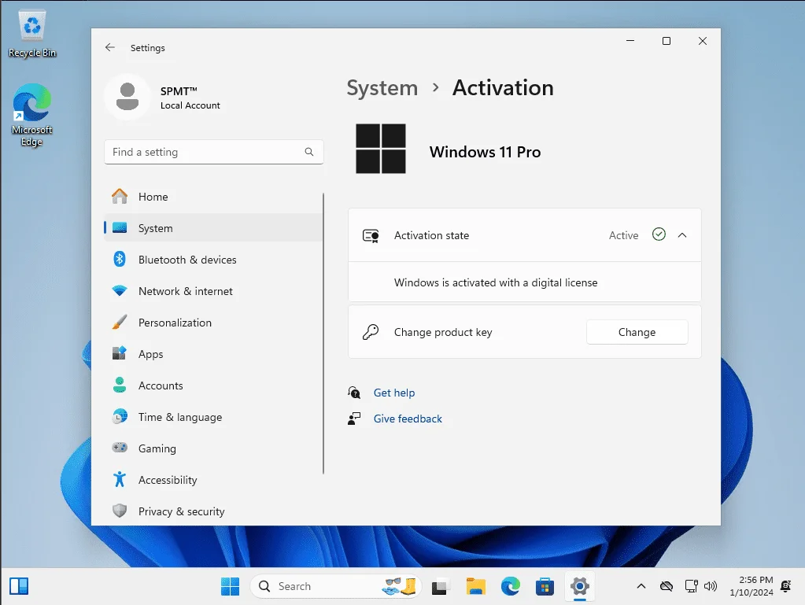Click the System monitor icon in sidebar

pos(120,228)
